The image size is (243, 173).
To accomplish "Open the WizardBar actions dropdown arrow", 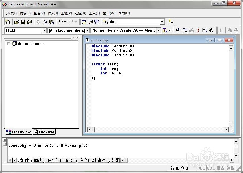I will [170, 30].
